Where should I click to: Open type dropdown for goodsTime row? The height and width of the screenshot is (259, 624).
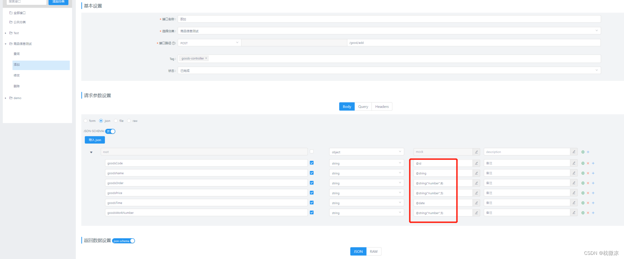pos(367,203)
